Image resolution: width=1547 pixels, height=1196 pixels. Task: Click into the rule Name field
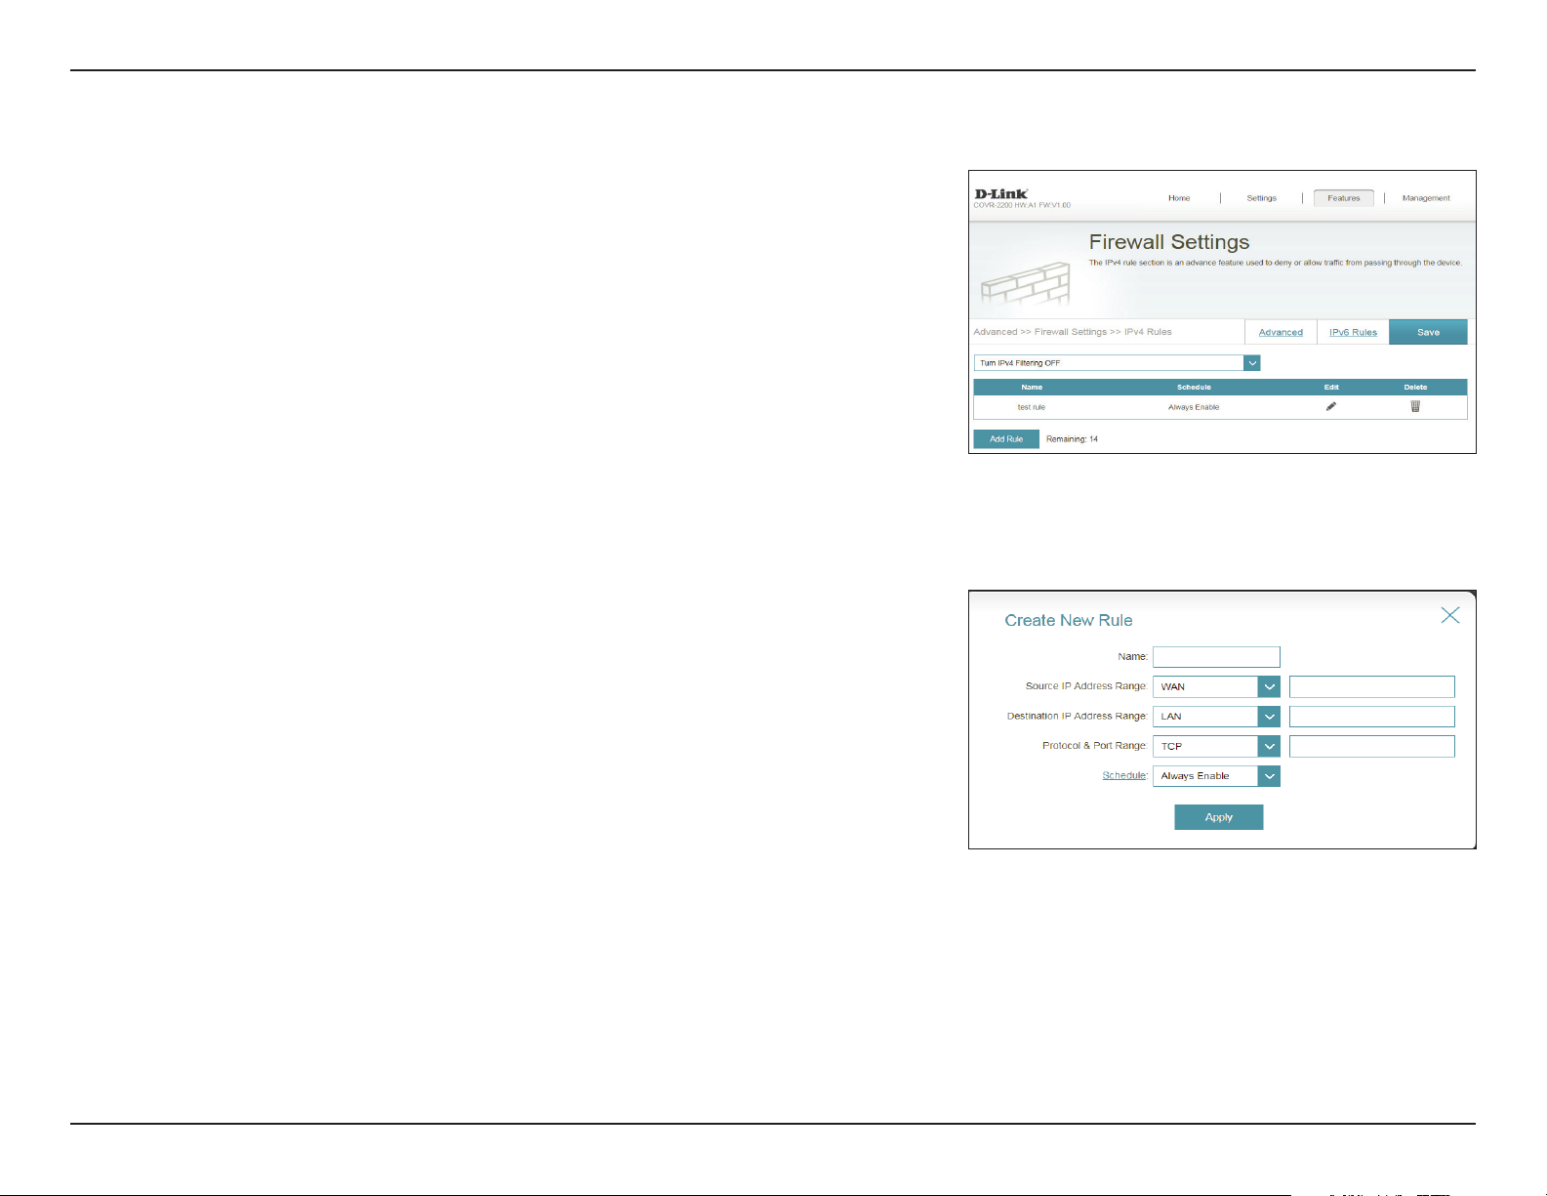(1216, 657)
